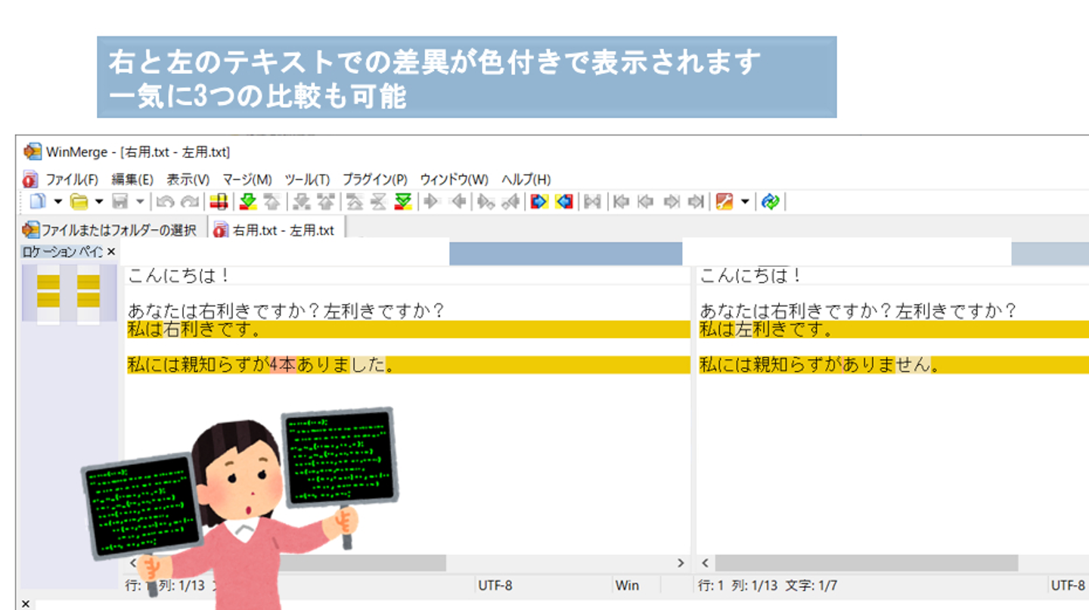The height and width of the screenshot is (610, 1089).
Task: Click Copy Right and Advance icon
Action: (485, 202)
